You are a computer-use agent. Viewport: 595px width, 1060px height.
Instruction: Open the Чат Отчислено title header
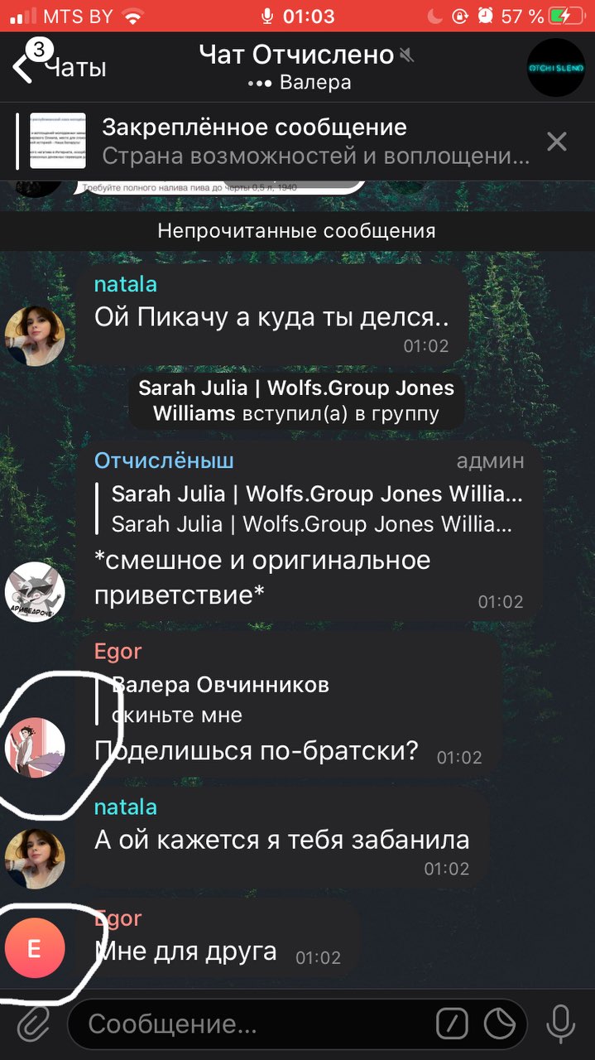click(297, 55)
